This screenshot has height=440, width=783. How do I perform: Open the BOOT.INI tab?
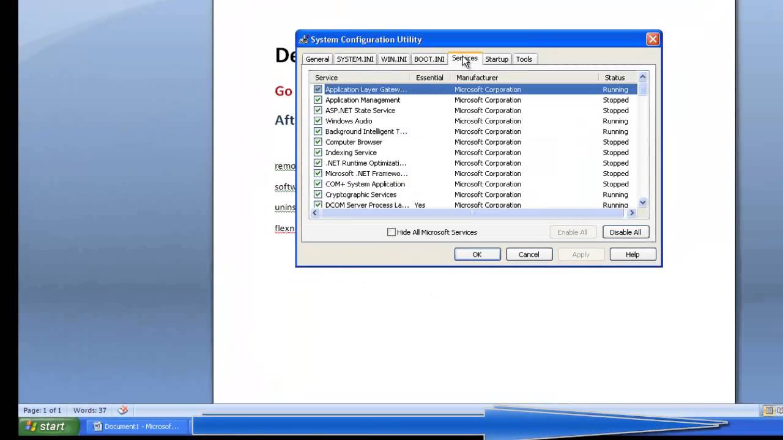click(429, 59)
